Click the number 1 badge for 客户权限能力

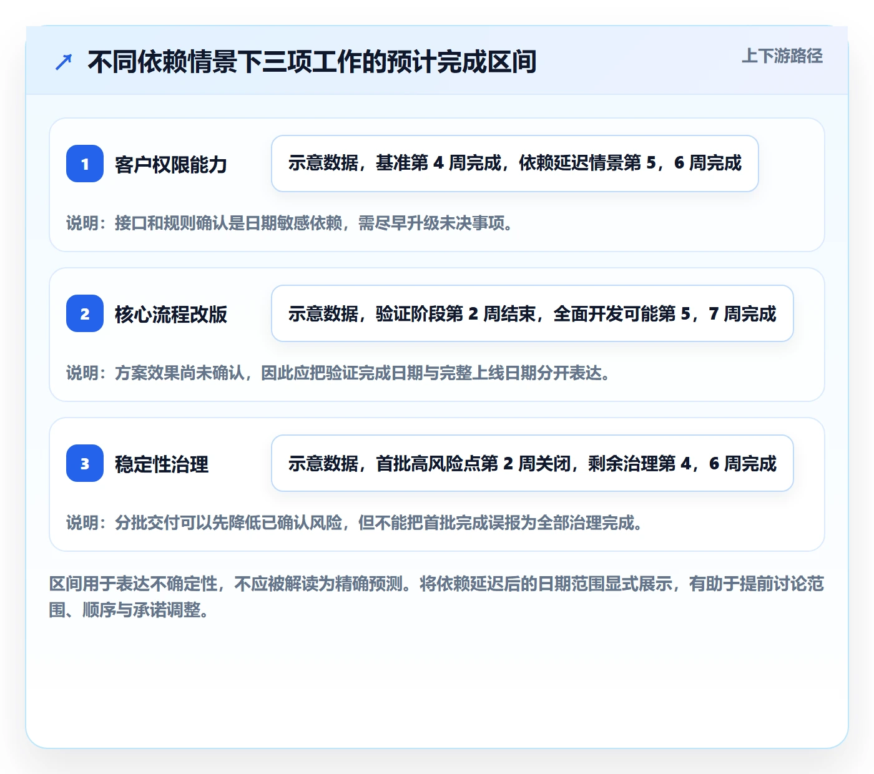[x=85, y=164]
